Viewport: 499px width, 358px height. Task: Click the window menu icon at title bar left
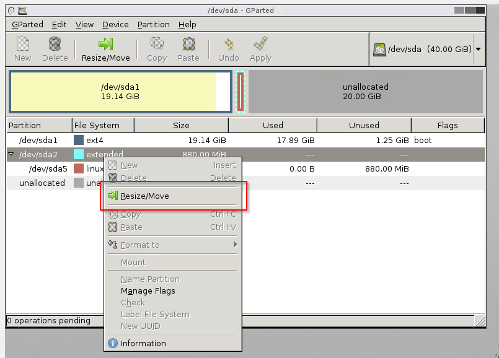tap(11, 11)
